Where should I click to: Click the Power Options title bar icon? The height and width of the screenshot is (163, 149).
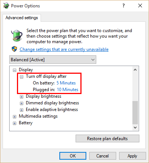click(6, 6)
